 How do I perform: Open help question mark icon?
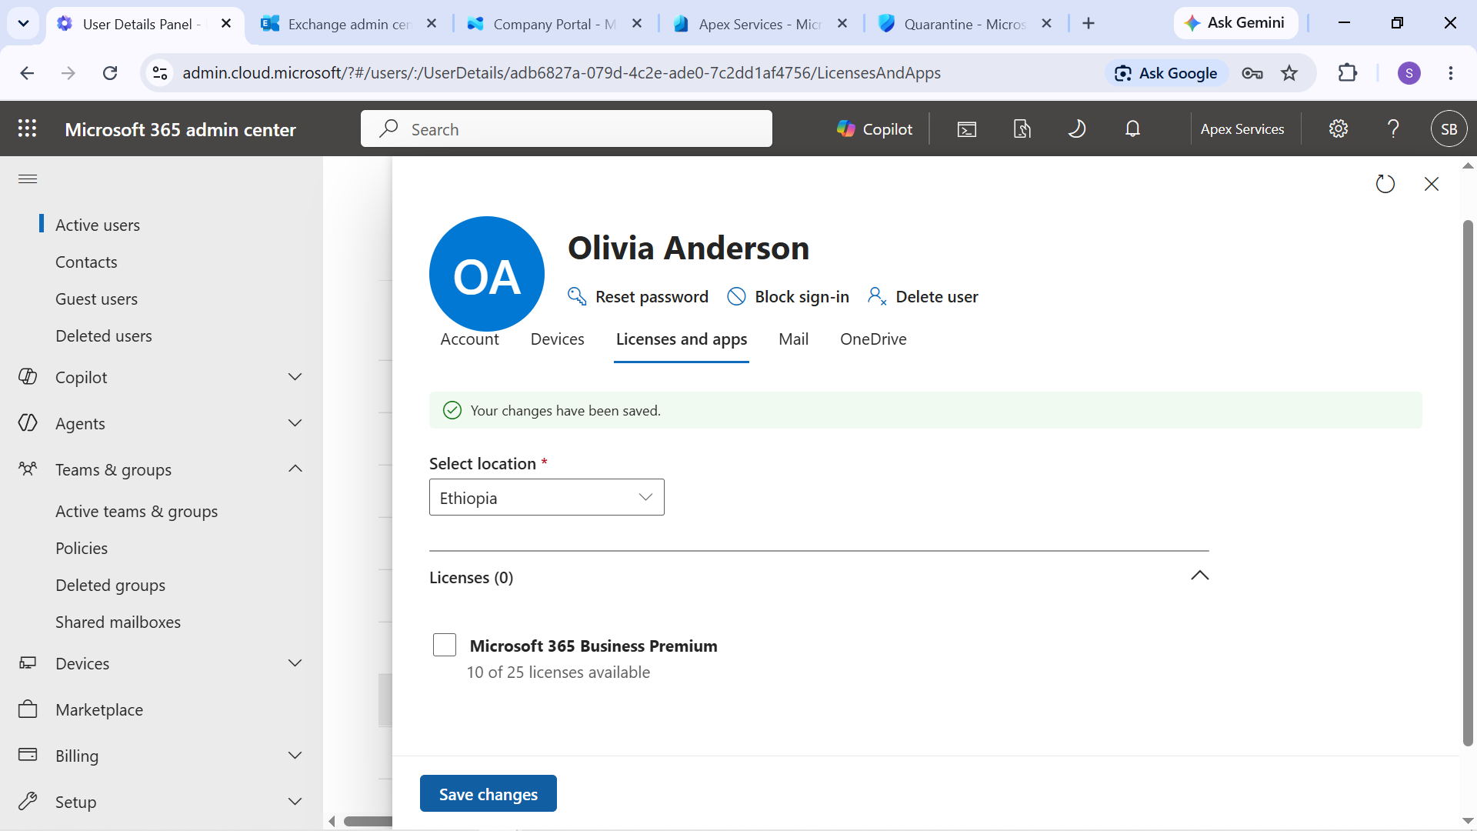pos(1393,128)
